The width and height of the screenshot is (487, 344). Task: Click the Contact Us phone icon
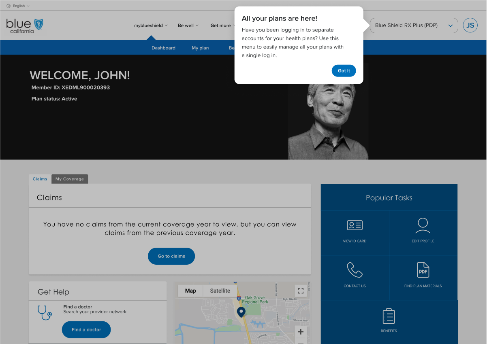coord(355,270)
